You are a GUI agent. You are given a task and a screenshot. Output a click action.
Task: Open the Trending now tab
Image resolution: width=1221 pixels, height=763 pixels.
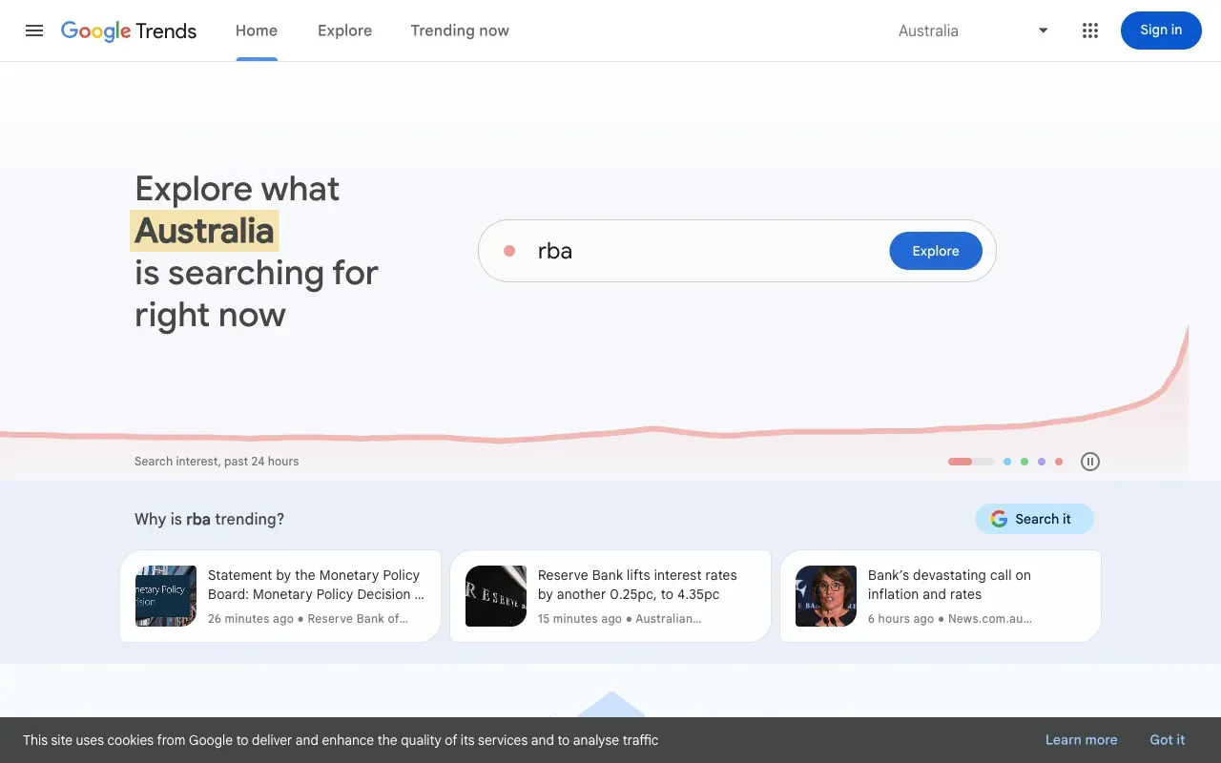pyautogui.click(x=460, y=31)
